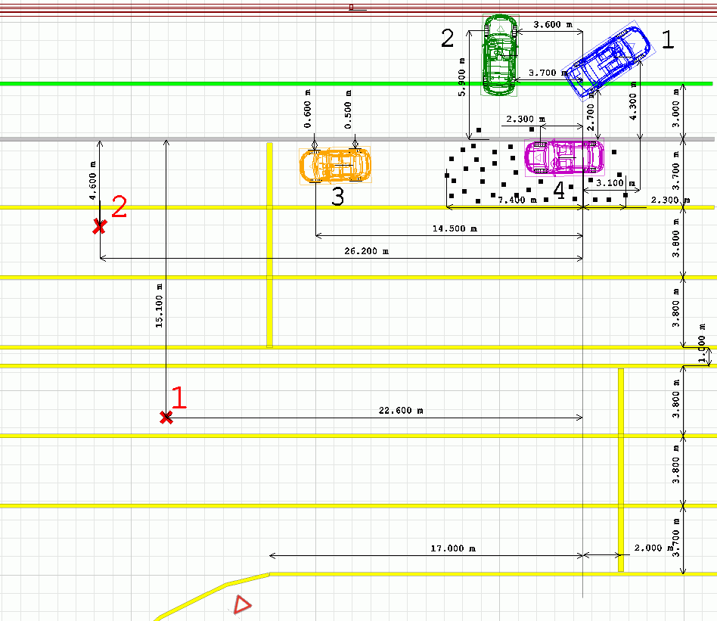
Task: Click the small red square at top
Action: (351, 7)
